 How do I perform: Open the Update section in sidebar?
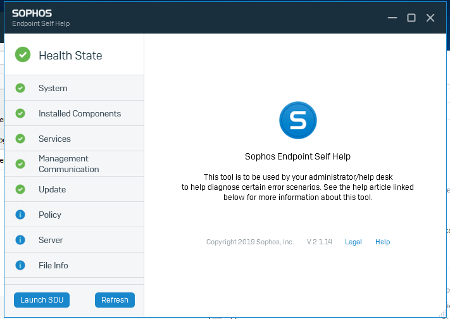pos(74,189)
